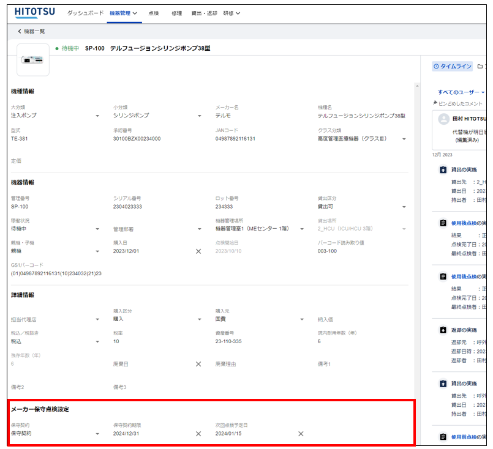Open the 機器管理場所 dropdown
Image resolution: width=493 pixels, height=449 pixels.
click(260, 229)
